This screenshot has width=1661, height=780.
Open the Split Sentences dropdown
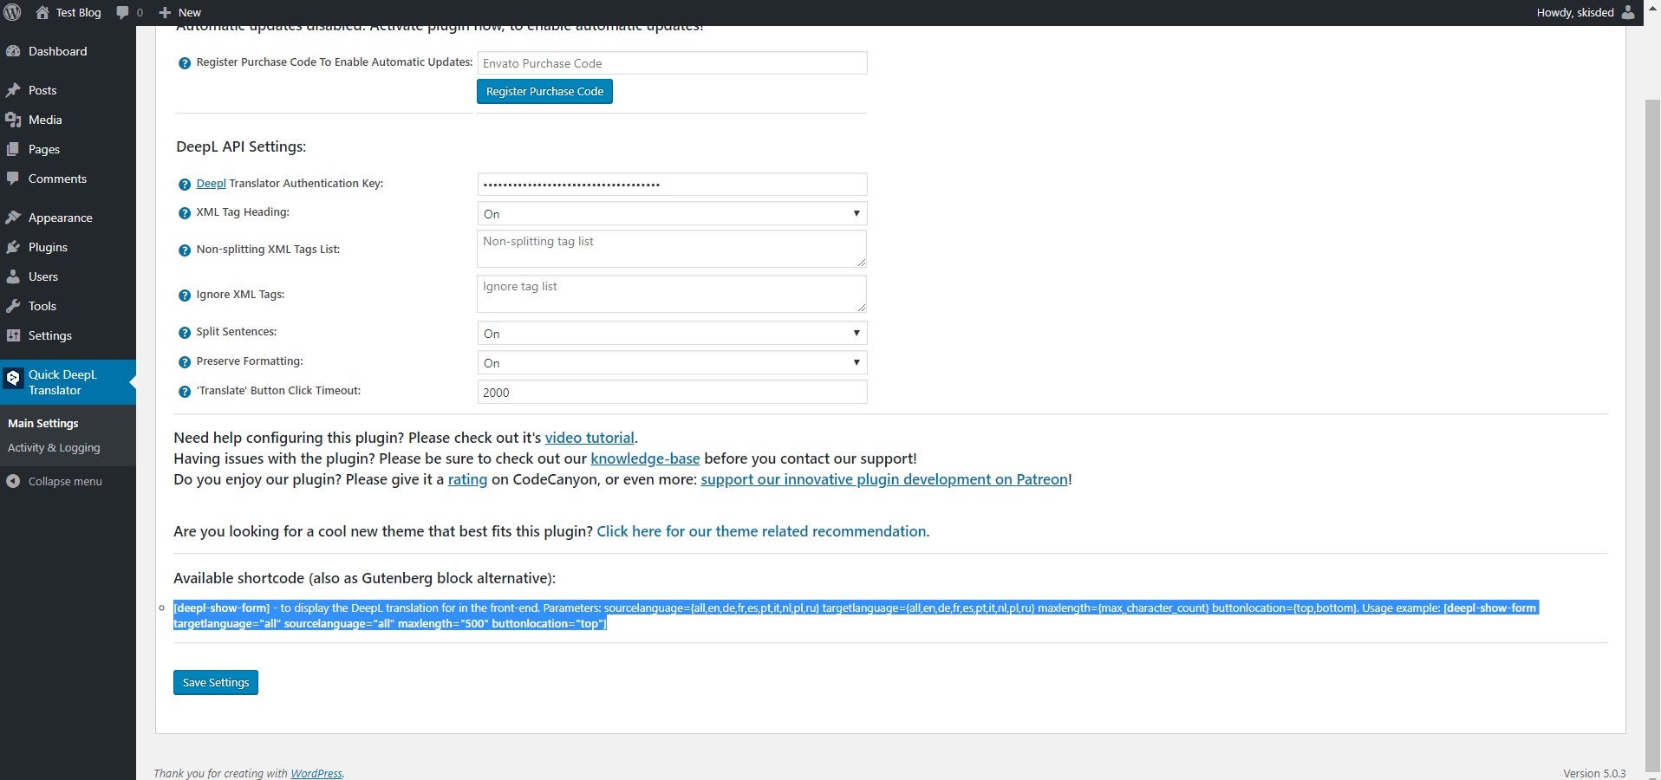[672, 333]
